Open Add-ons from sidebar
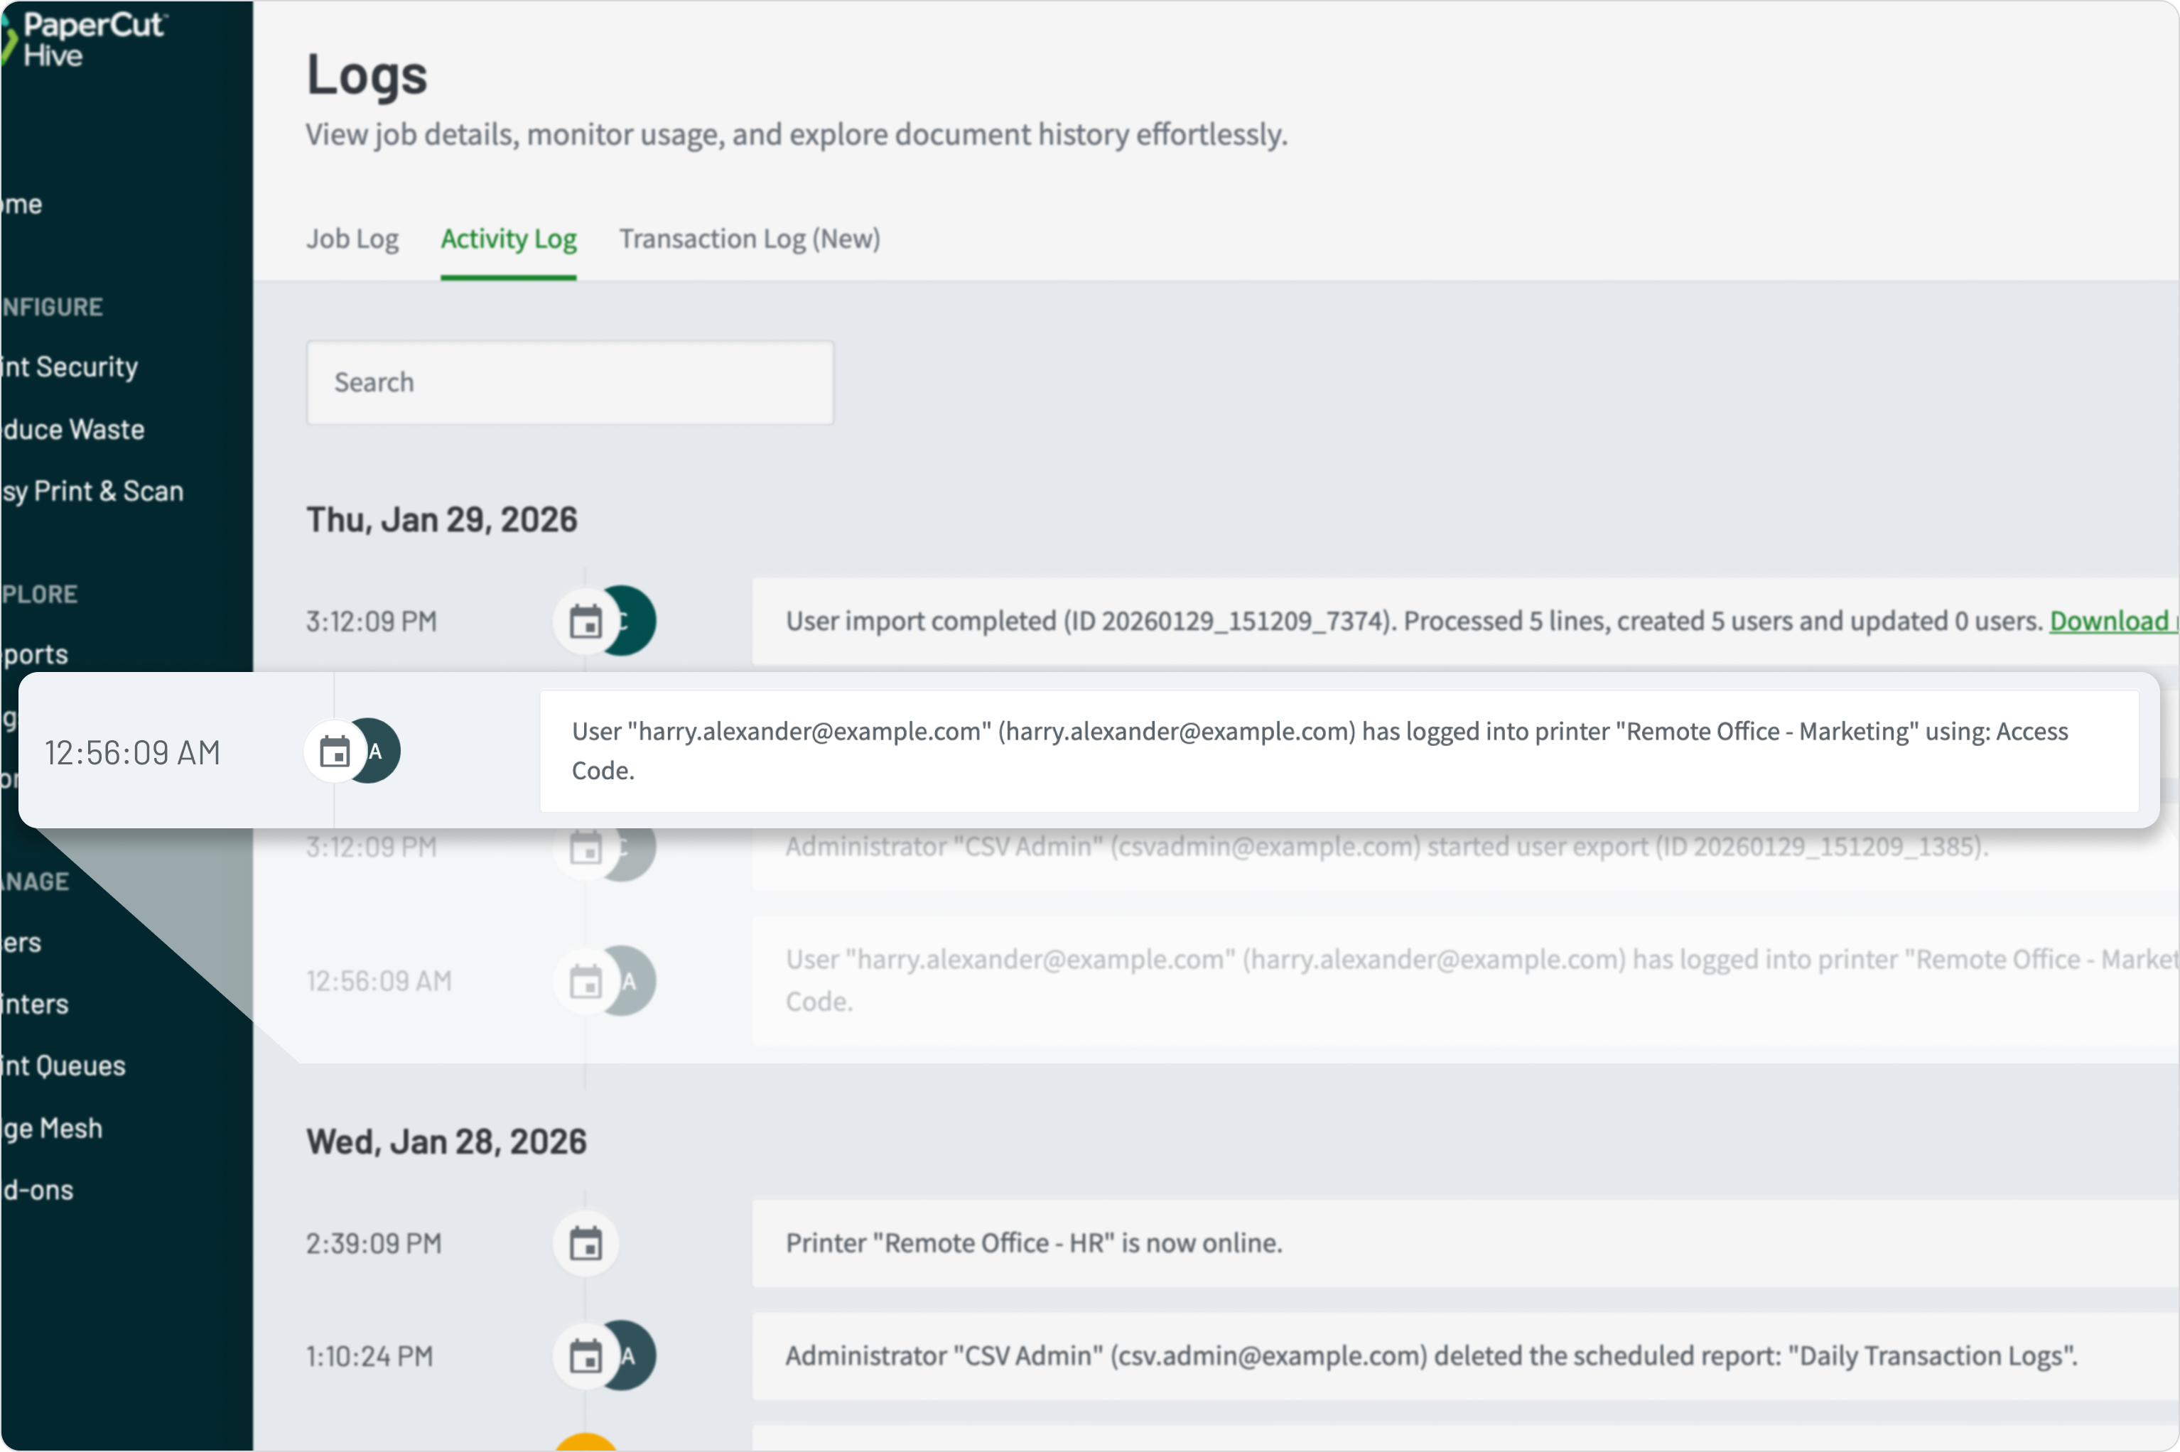Viewport: 2180px width, 1452px height. coord(37,1191)
